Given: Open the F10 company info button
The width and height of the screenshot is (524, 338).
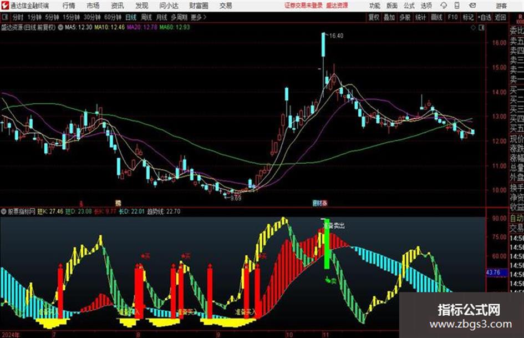Looking at the screenshot, I should pyautogui.click(x=452, y=17).
